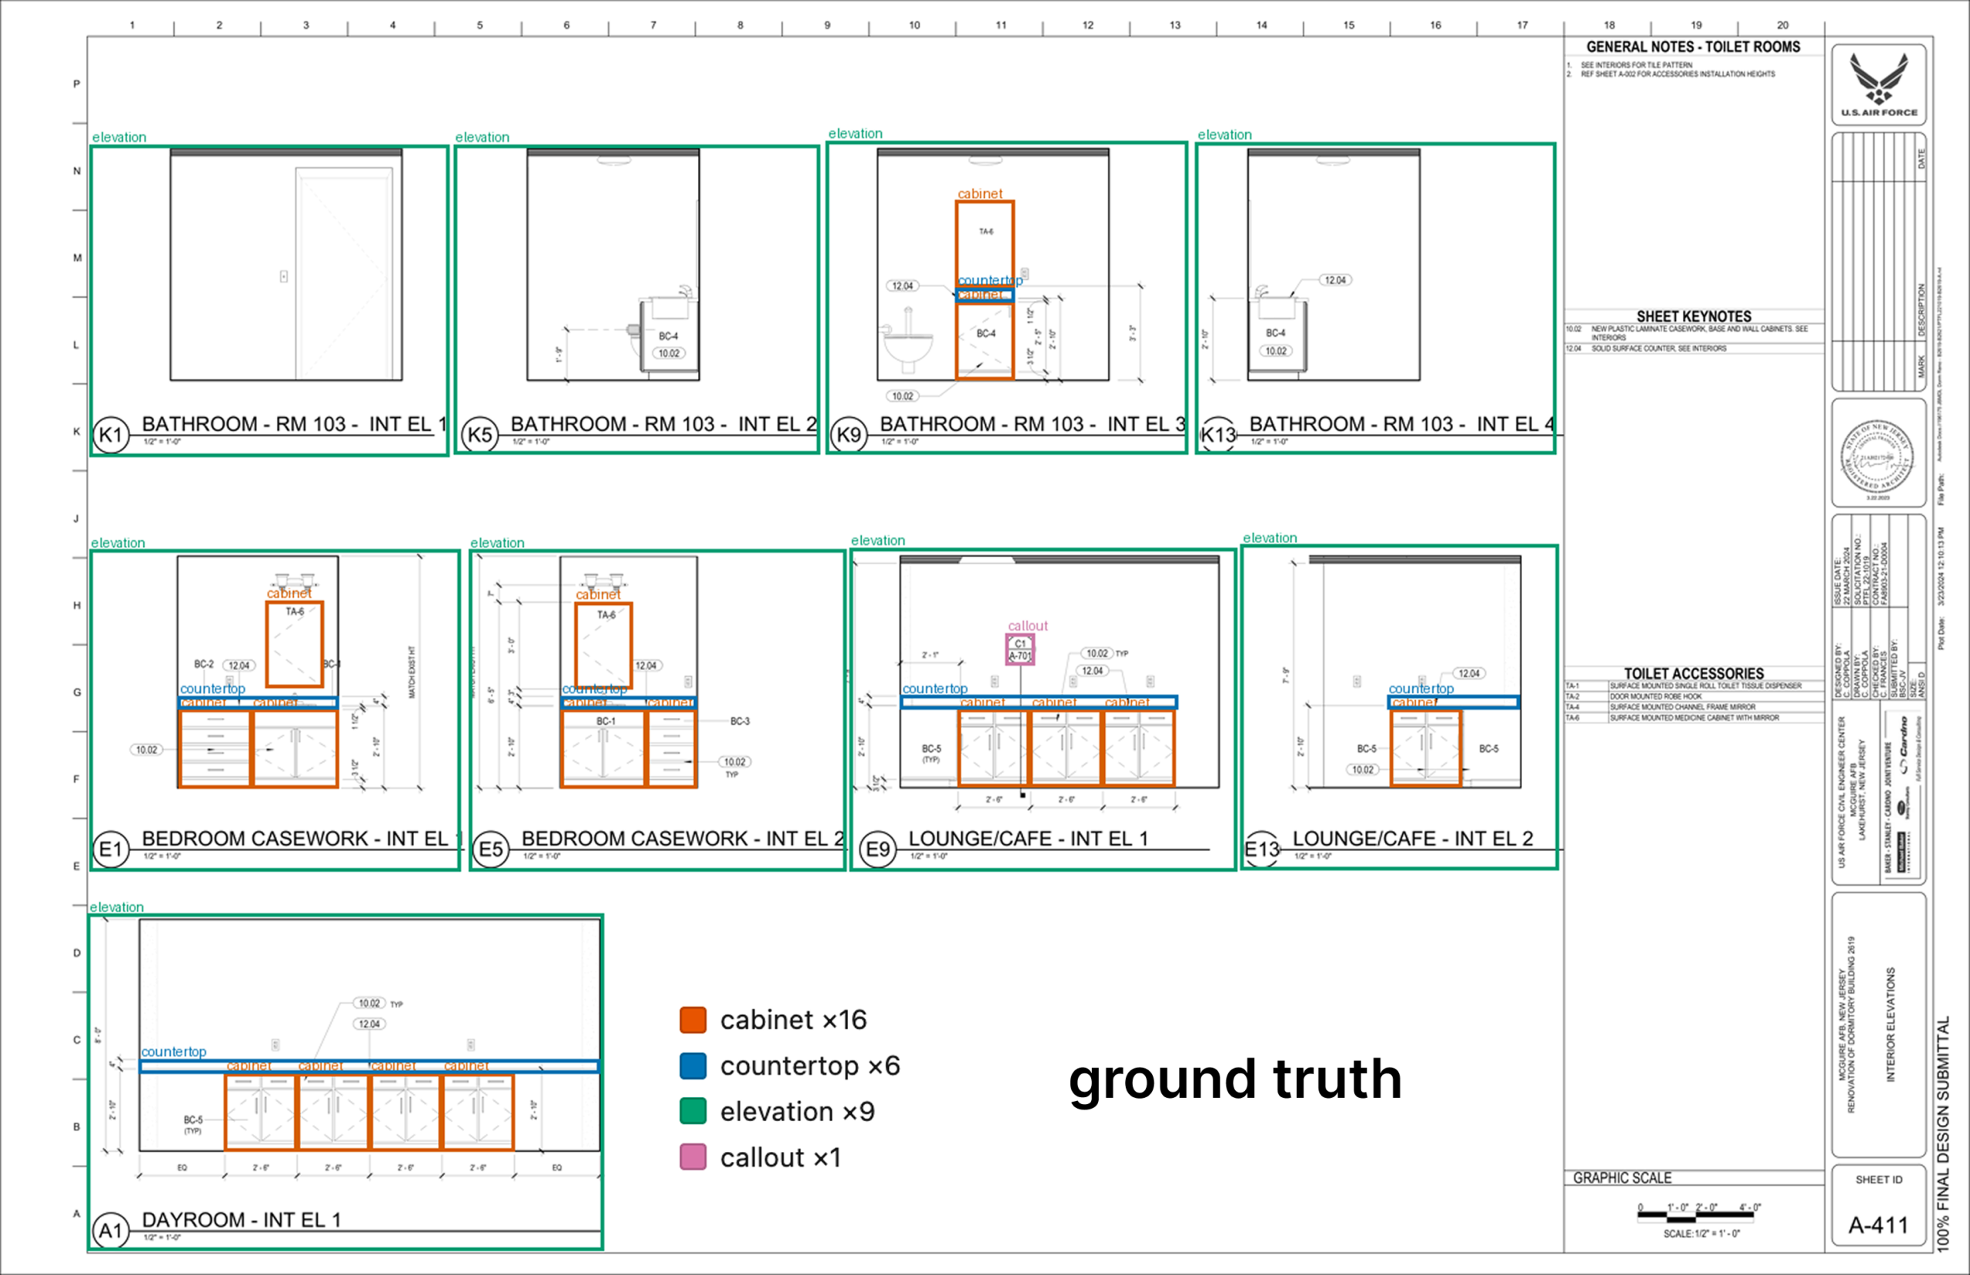Screen dimensions: 1970x1275
Task: Click the 'BC-3' label in Bedroom elevation 2
Action: [740, 721]
